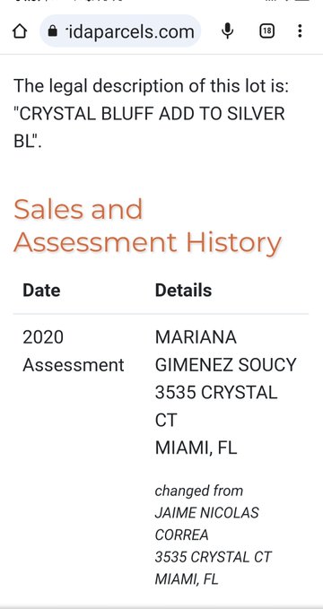Tap previous owner JAIME NICOLAS CORREA

[206, 524]
